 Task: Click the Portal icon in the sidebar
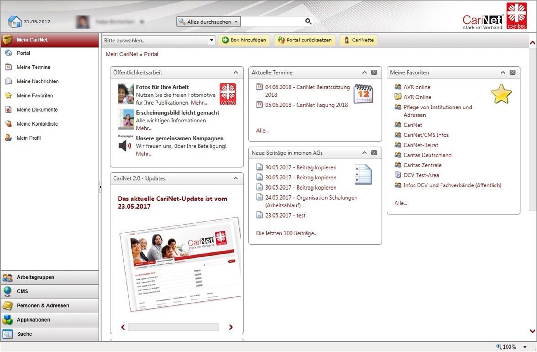point(9,53)
